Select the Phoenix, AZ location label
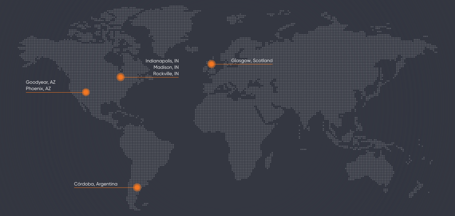455x216 pixels. coord(38,89)
